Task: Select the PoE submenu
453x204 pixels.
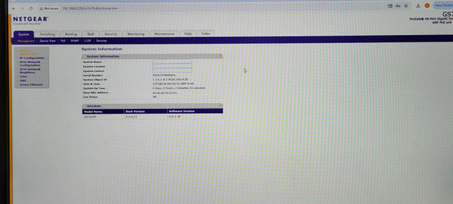Action: coord(63,41)
